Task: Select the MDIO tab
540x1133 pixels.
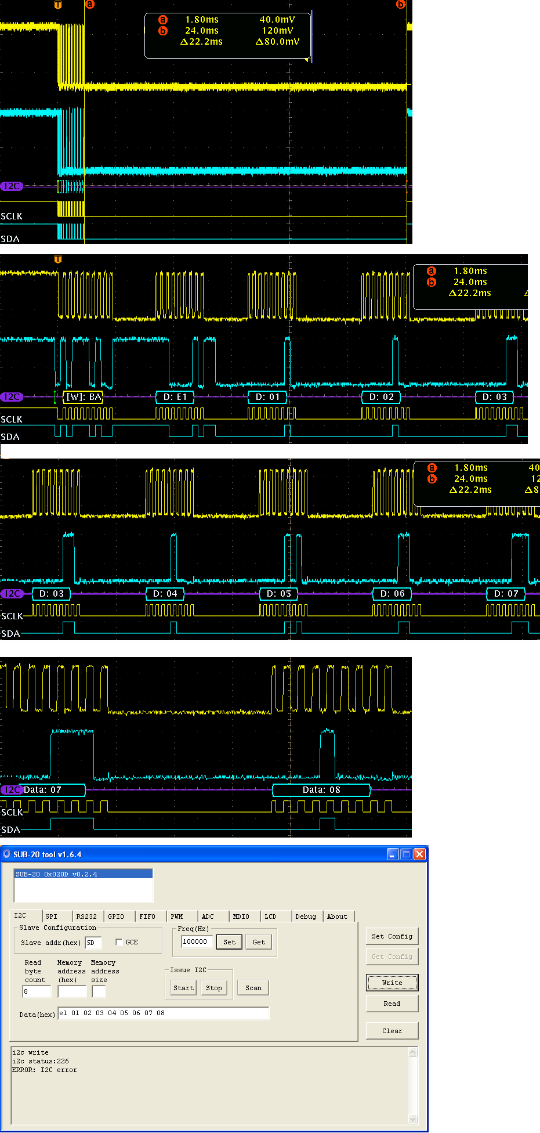Action: click(244, 916)
